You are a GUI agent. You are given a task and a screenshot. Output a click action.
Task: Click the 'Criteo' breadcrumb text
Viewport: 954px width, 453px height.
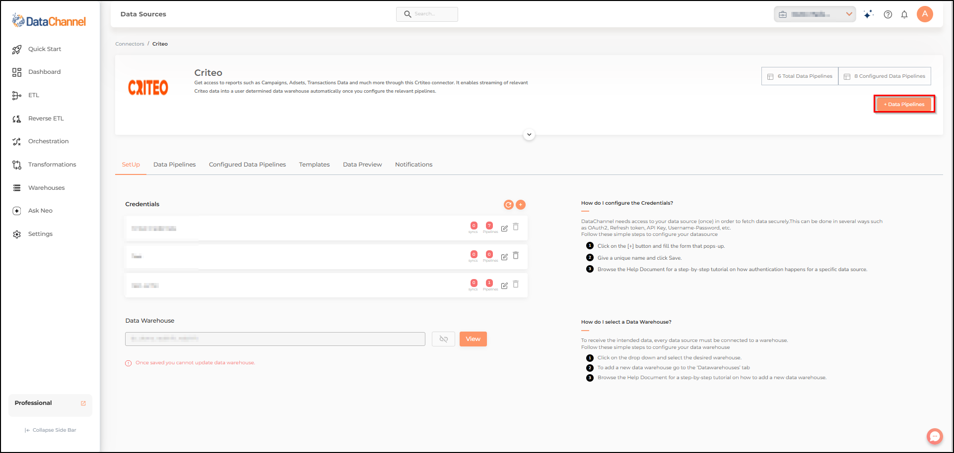pos(160,44)
